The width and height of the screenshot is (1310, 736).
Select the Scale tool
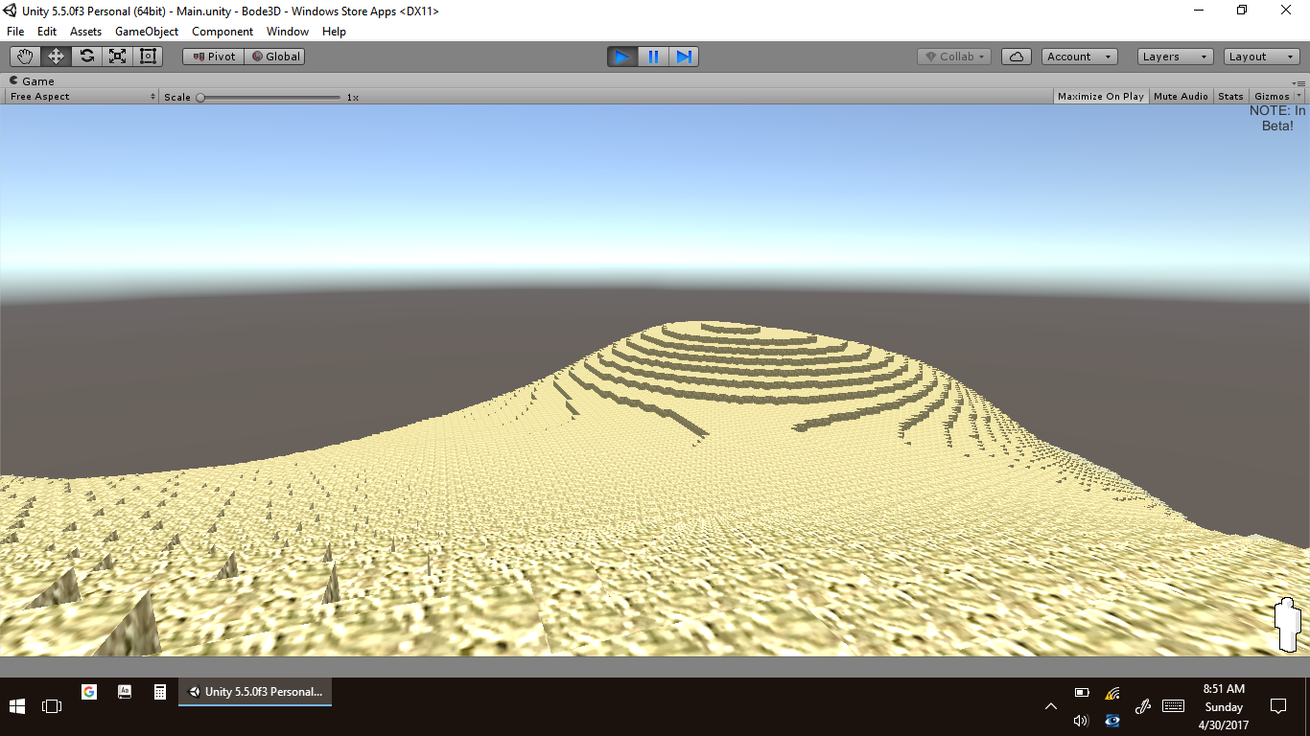(117, 57)
